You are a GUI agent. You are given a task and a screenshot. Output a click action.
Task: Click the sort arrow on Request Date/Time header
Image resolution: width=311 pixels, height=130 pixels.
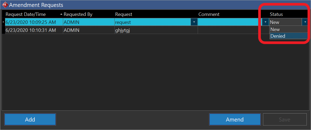pyautogui.click(x=61, y=14)
